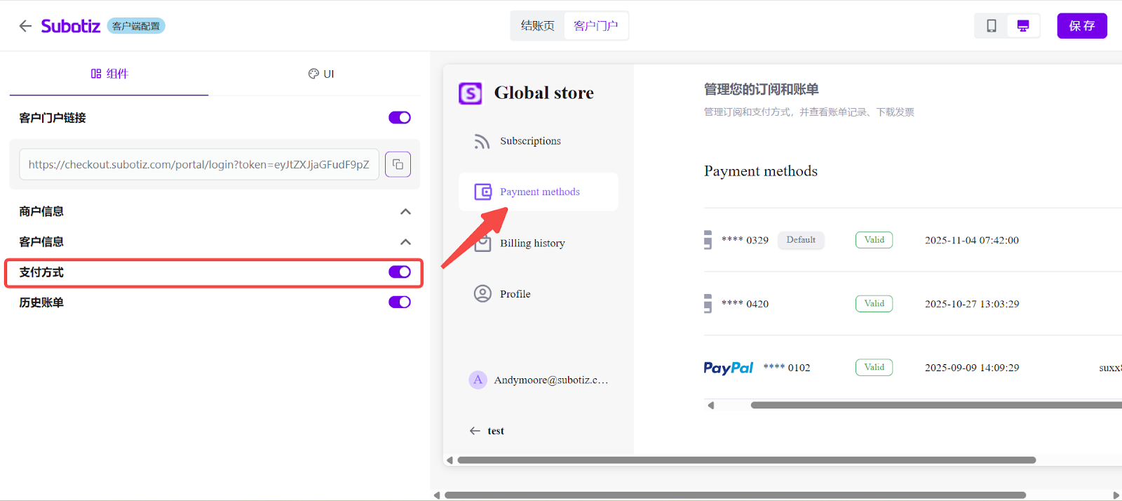
Task: Click the Global store logo icon
Action: (470, 93)
